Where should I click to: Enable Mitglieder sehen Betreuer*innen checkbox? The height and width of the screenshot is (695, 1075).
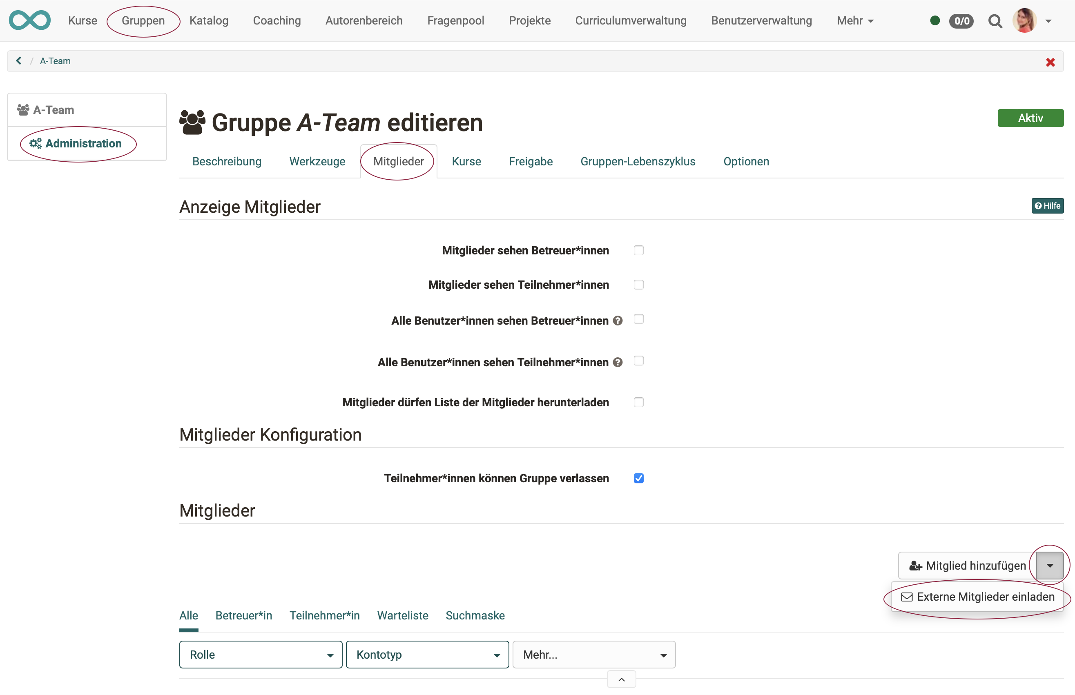pyautogui.click(x=638, y=250)
